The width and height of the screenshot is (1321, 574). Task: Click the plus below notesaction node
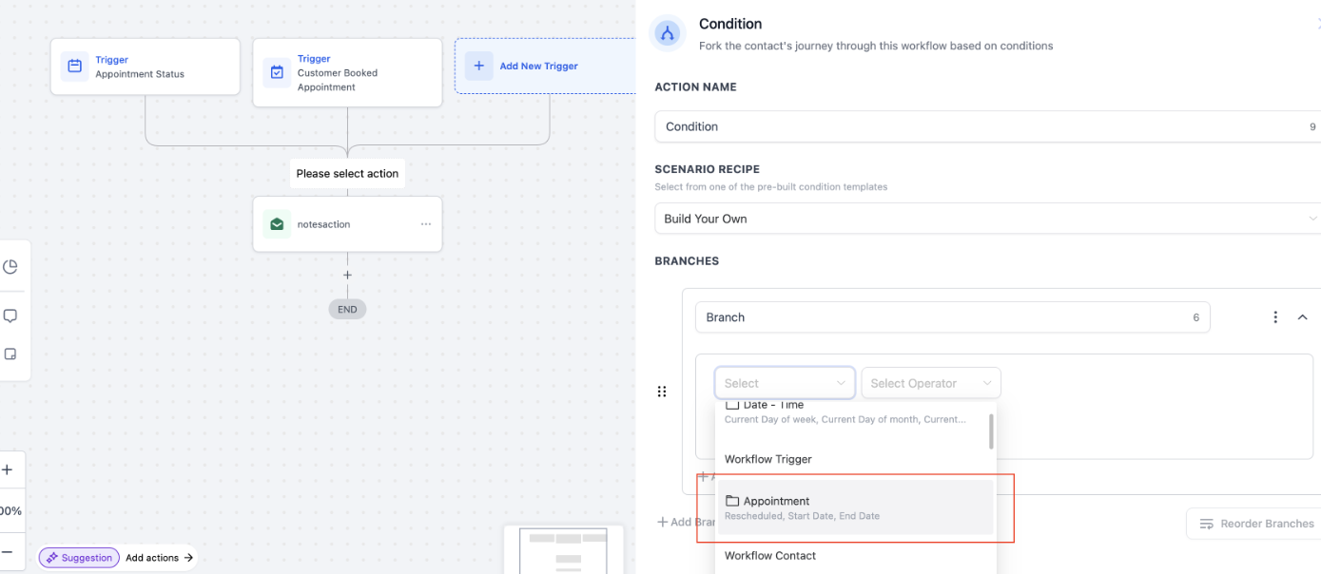pos(347,275)
